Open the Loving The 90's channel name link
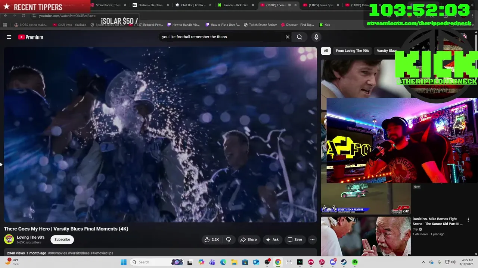This screenshot has width=478, height=268. coord(31,237)
